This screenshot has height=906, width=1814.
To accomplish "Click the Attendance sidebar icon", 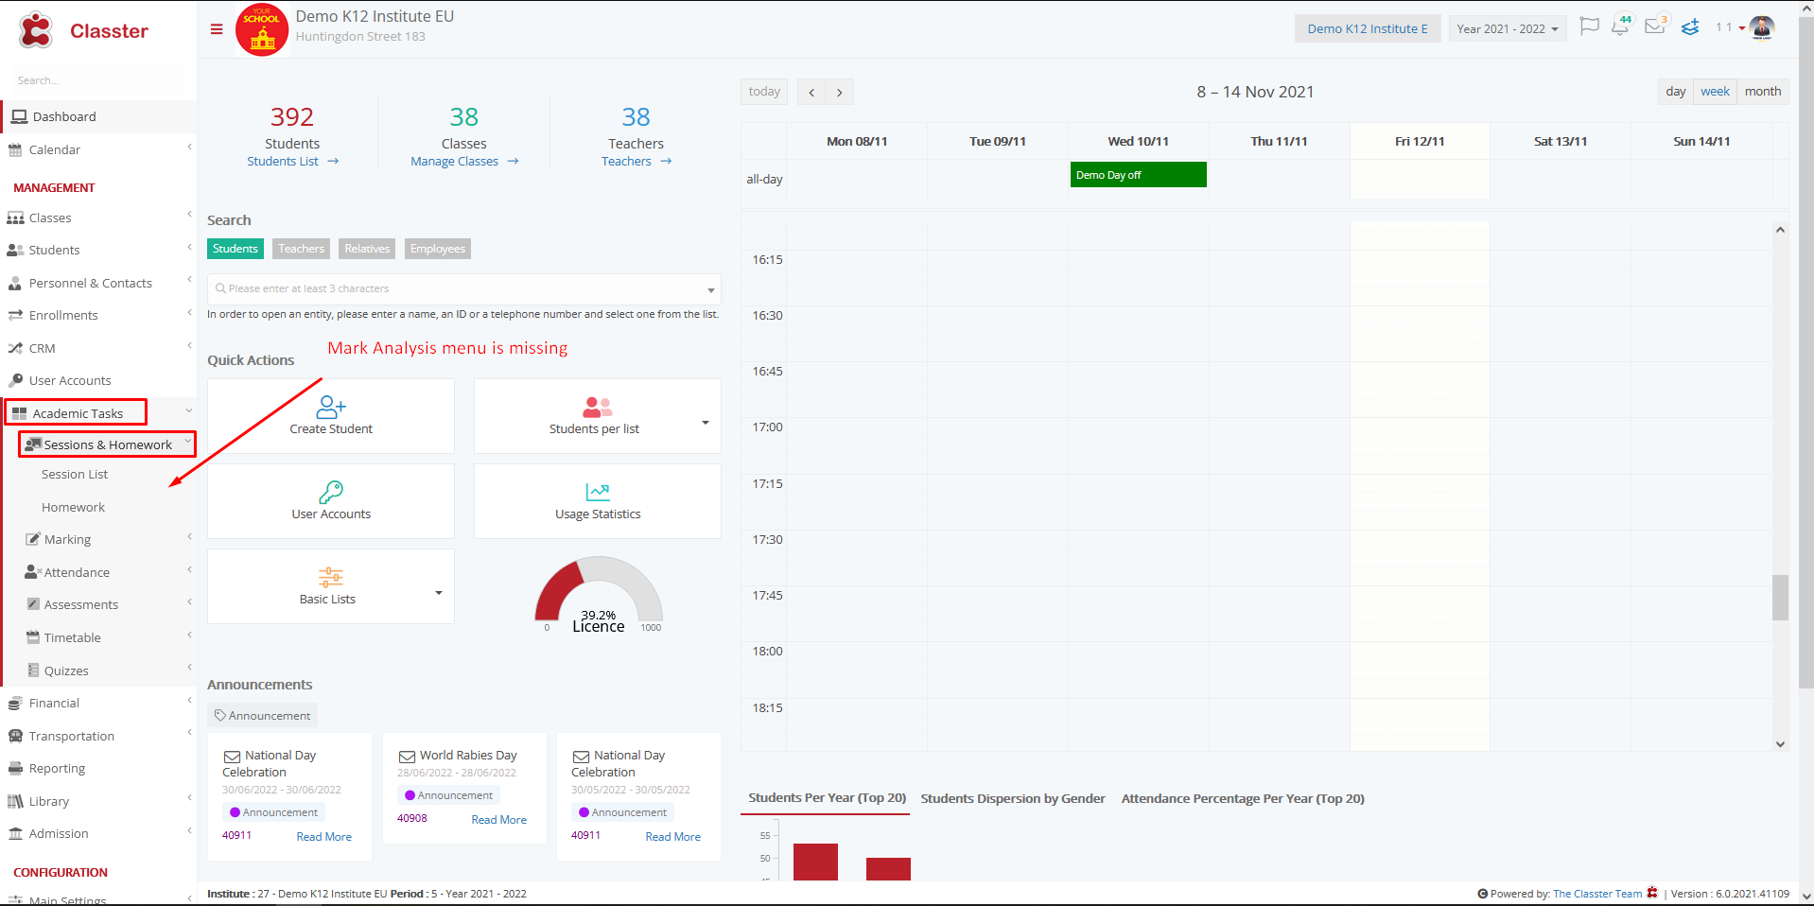I will pyautogui.click(x=33, y=572).
